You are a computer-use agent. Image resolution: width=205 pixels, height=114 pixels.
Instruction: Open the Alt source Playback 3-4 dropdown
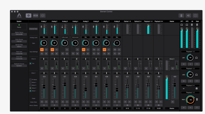[190, 86]
